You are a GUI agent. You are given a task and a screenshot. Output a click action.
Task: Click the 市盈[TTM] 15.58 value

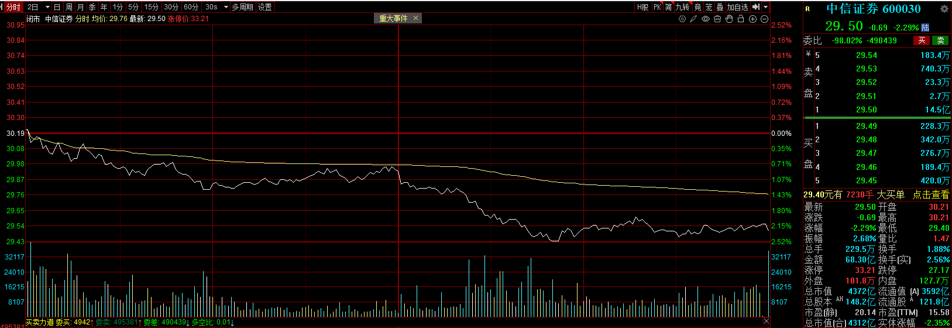939,312
